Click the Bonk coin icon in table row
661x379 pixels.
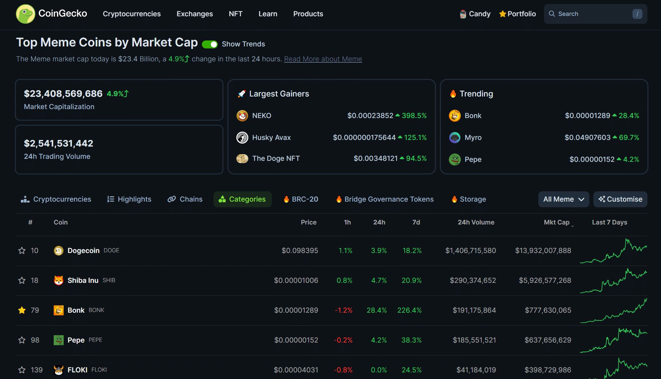click(59, 310)
